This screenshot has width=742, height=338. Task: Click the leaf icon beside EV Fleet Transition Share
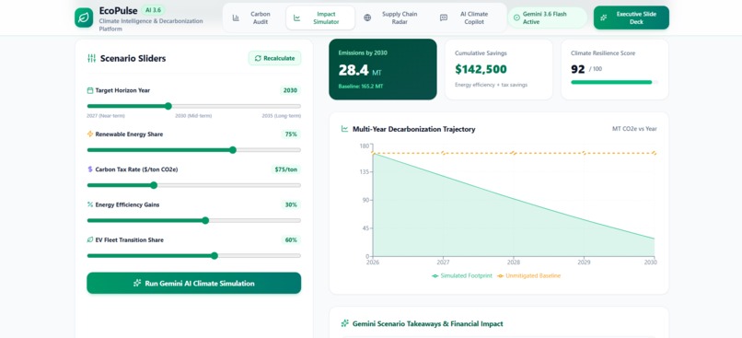[90, 240]
